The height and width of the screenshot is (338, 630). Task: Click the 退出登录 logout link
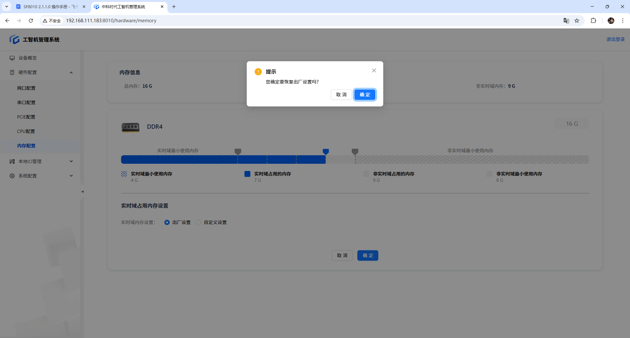pos(615,39)
